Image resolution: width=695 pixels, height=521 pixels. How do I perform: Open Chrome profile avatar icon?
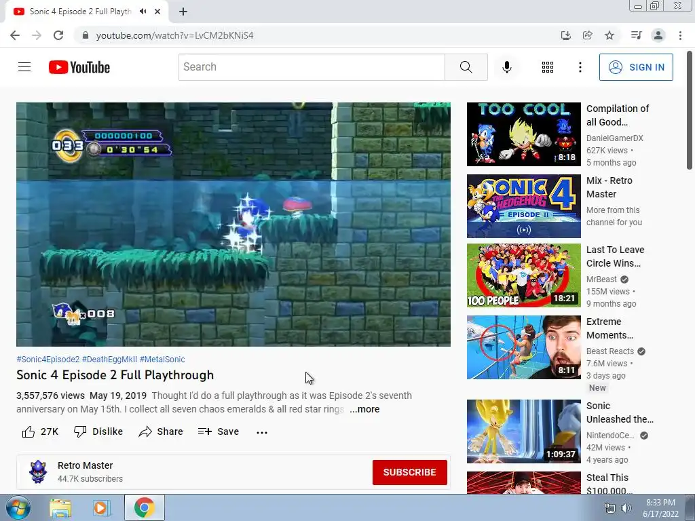coord(658,35)
